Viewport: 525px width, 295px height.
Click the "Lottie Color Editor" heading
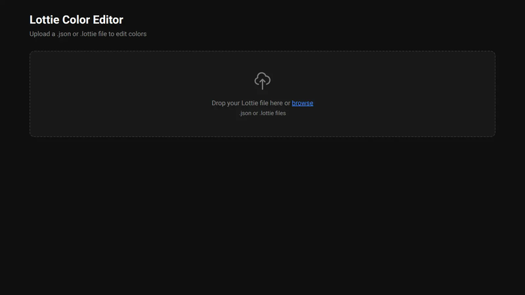[x=76, y=20]
